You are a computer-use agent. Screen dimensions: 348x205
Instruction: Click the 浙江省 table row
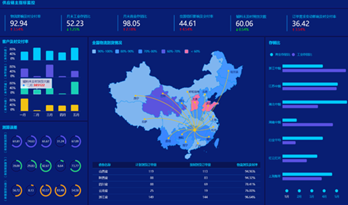176,197
